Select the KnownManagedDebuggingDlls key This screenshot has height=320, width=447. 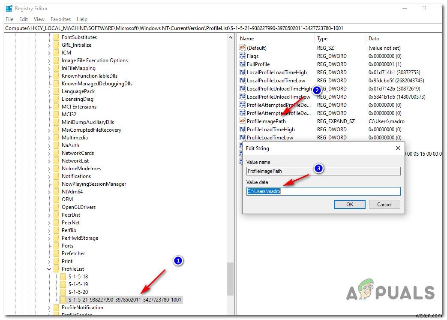click(x=97, y=84)
